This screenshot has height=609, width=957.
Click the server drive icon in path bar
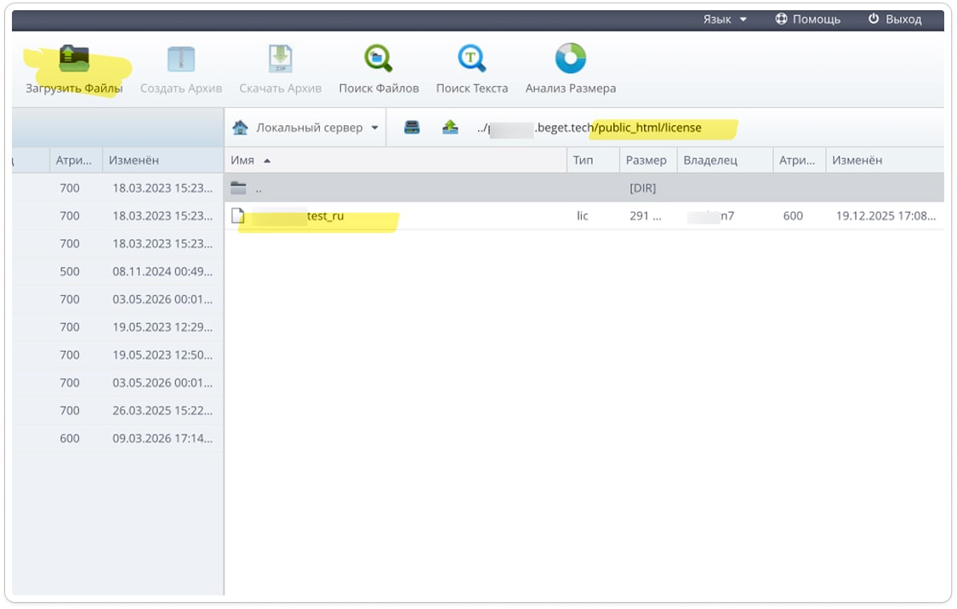click(x=412, y=128)
